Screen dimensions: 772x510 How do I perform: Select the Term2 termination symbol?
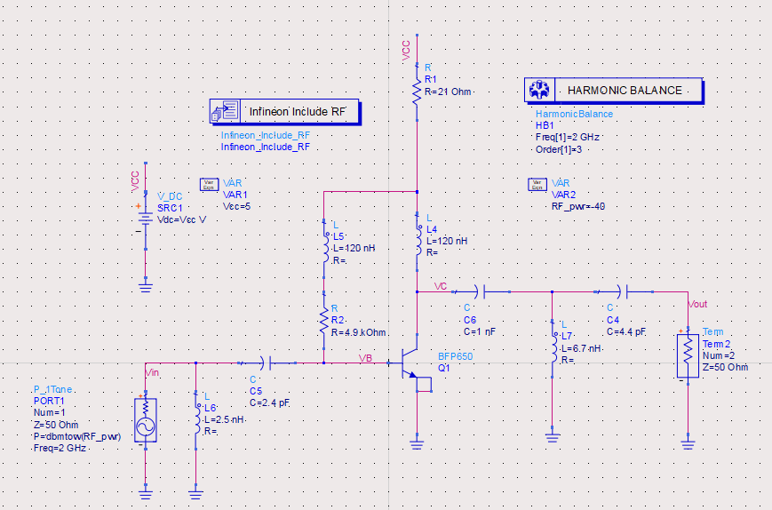pyautogui.click(x=688, y=355)
